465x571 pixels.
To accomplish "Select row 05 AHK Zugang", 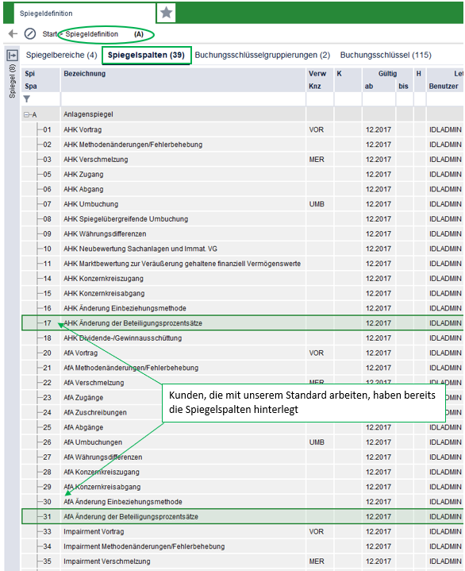I will tap(242, 175).
